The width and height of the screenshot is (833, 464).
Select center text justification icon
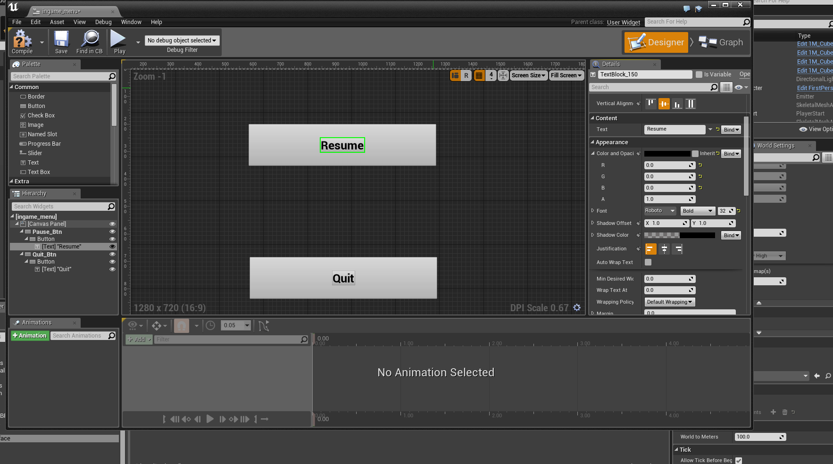pyautogui.click(x=664, y=249)
